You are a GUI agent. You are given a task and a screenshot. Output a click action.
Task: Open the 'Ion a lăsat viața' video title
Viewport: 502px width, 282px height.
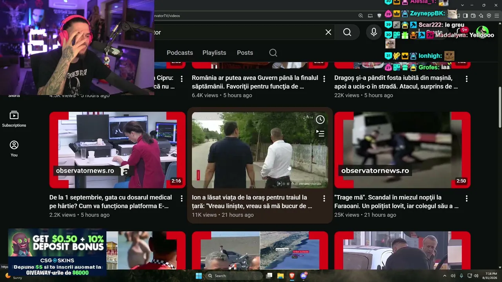(x=252, y=202)
